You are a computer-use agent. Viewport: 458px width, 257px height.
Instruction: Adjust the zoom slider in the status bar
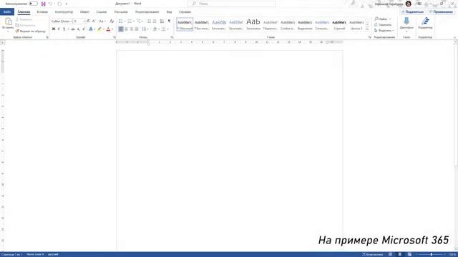coord(432,254)
